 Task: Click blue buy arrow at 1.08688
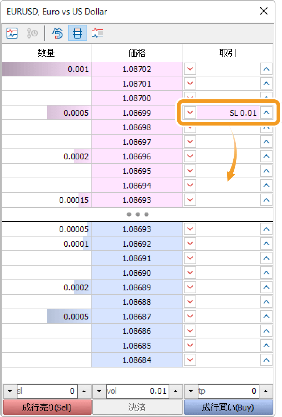click(266, 302)
